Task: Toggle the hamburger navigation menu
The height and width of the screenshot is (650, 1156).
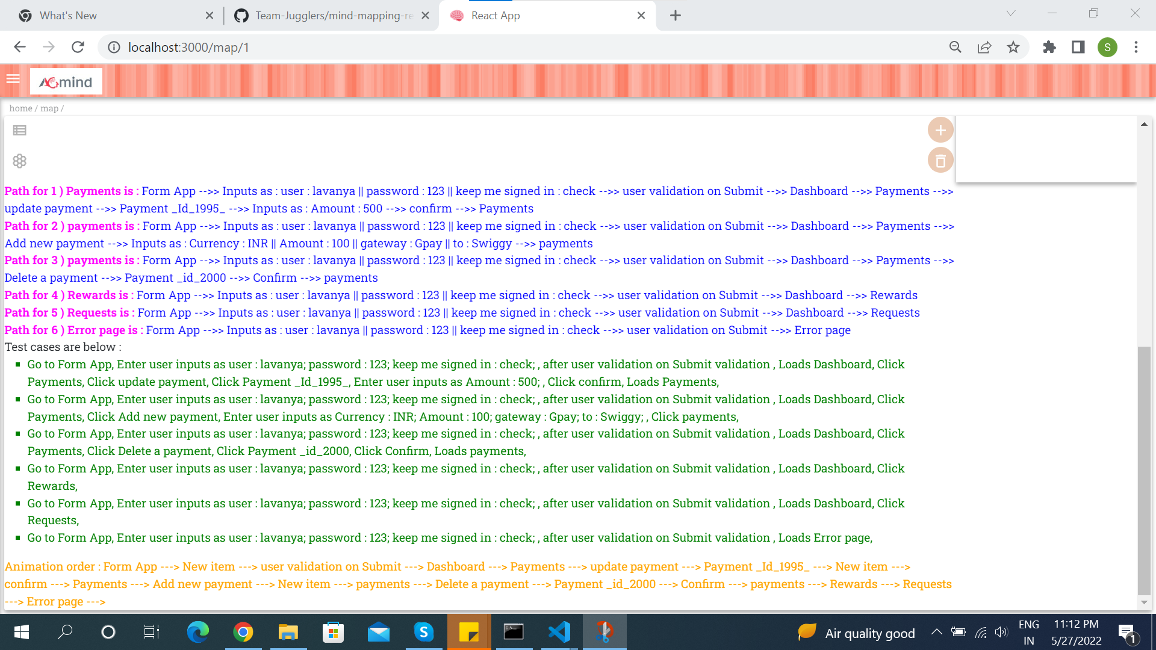Action: 13,79
